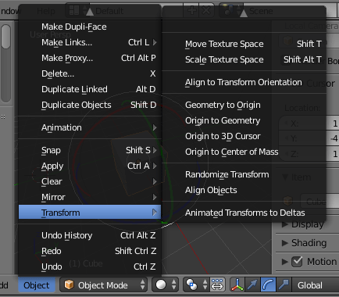Viewport: 339px width, 297px height.
Task: Choose Align to Transform Orientation
Action: [244, 82]
